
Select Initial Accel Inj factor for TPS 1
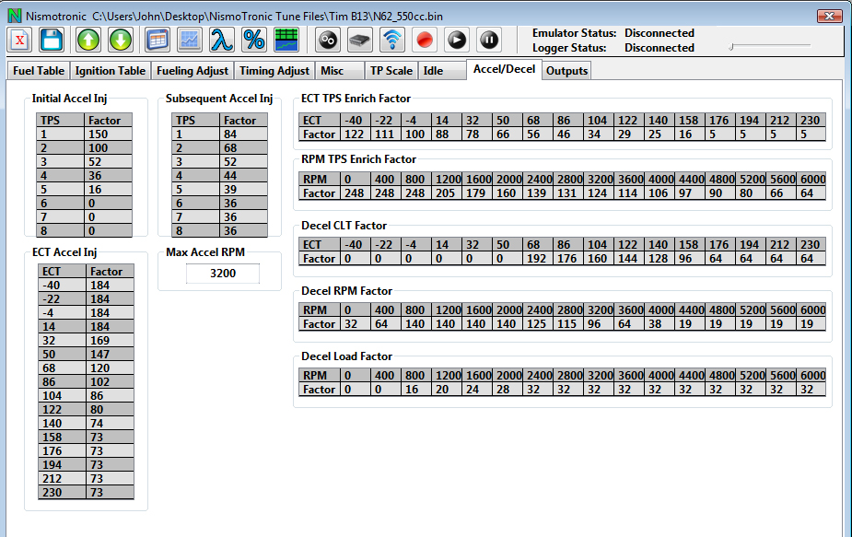108,134
